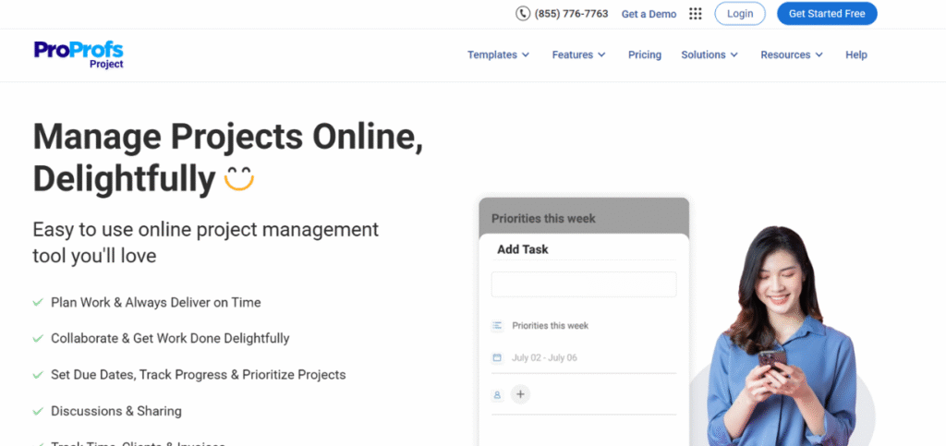Click the Login button
946x446 pixels.
[740, 13]
